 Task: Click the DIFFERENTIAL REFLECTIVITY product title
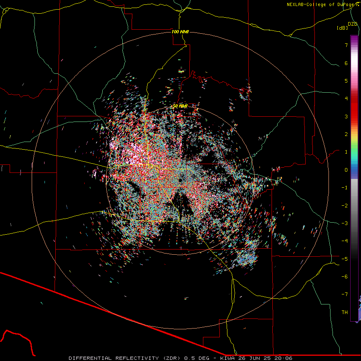pos(114,358)
